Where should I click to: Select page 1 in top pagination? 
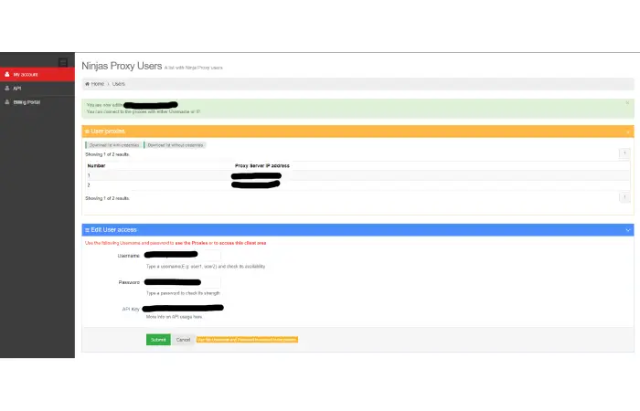[624, 153]
